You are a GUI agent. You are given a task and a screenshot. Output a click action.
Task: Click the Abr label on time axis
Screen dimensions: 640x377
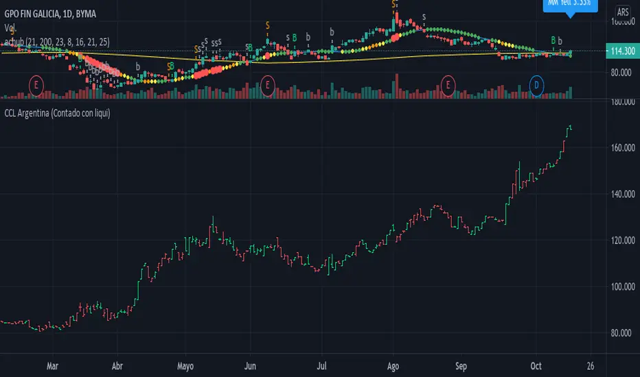tap(117, 366)
